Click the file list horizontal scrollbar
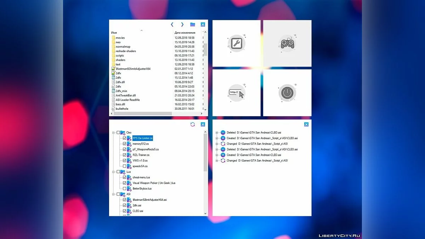The height and width of the screenshot is (239, 425). 156,113
